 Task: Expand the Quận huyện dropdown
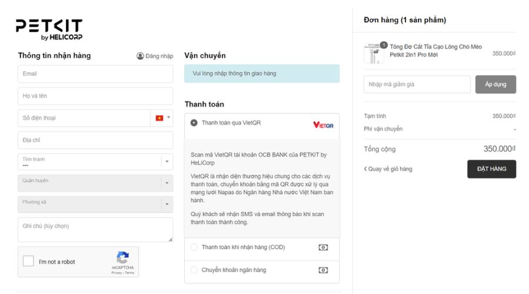click(95, 183)
